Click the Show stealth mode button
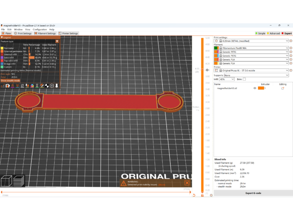This screenshot has width=293, height=220. pos(10,81)
